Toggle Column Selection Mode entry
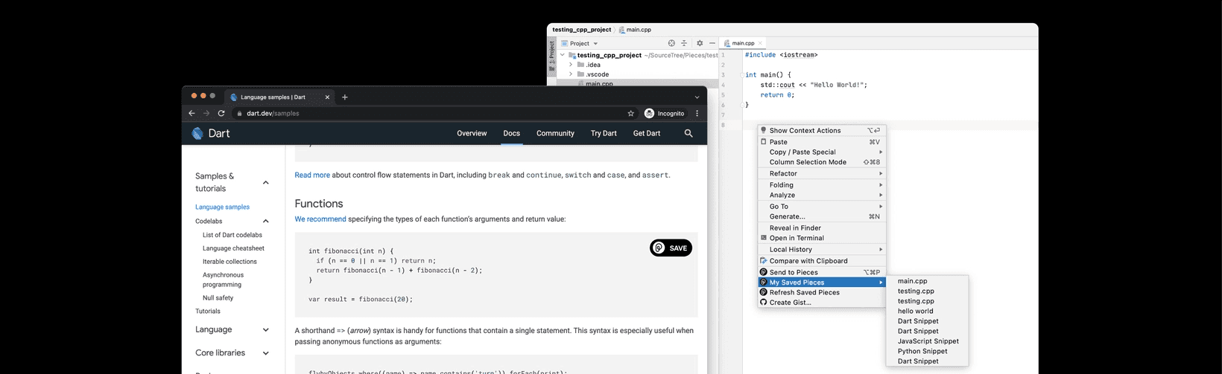Screen dimensions: 1222x374 822,162
